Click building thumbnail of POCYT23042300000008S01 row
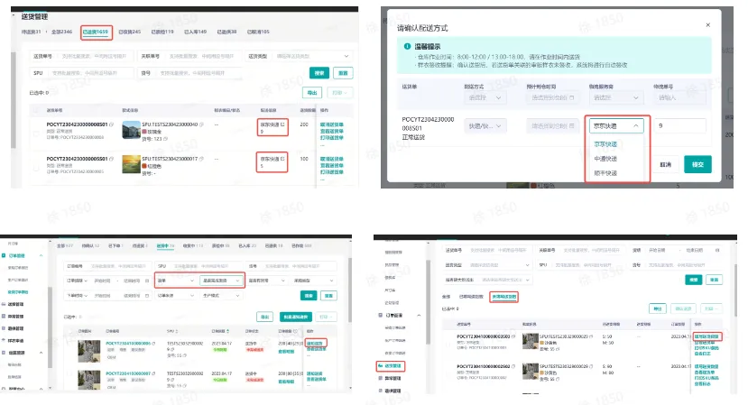This screenshot has width=748, height=405. pyautogui.click(x=131, y=130)
